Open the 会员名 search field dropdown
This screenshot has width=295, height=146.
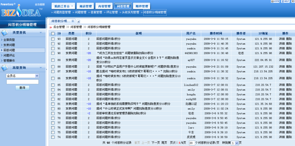37,76
